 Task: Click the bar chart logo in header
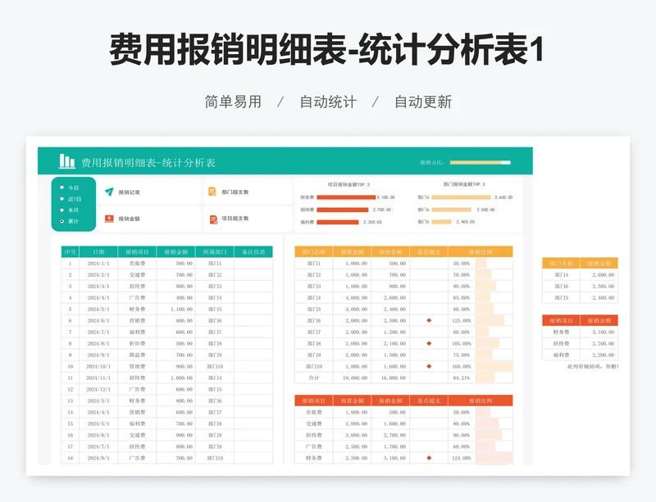tap(67, 161)
